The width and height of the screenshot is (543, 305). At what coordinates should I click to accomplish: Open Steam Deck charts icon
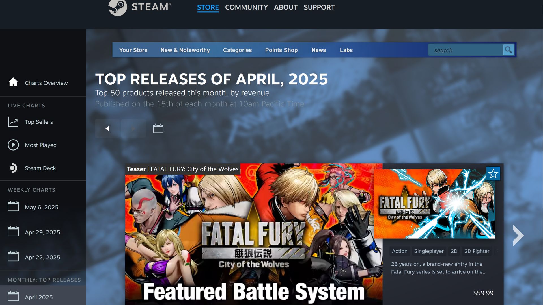coord(13,168)
